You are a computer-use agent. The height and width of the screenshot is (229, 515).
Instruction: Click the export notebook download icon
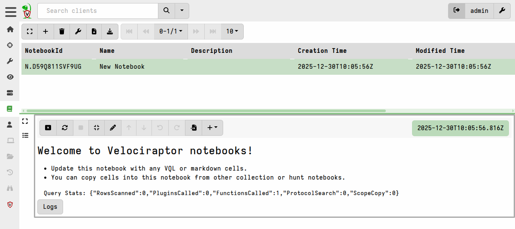pyautogui.click(x=110, y=31)
